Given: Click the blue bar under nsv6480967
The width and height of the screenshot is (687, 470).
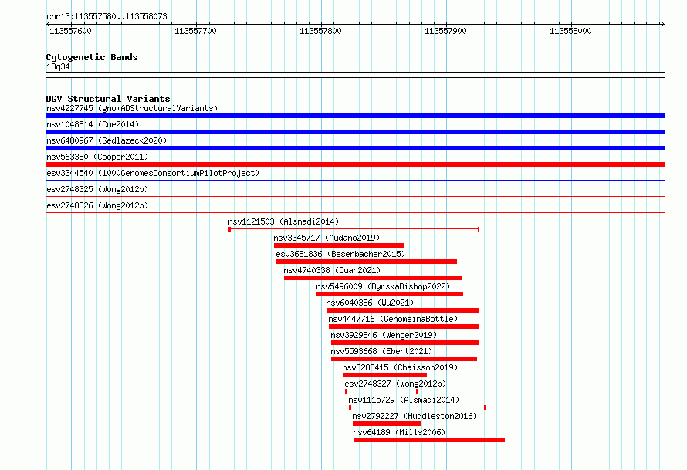Looking at the screenshot, I should point(355,148).
